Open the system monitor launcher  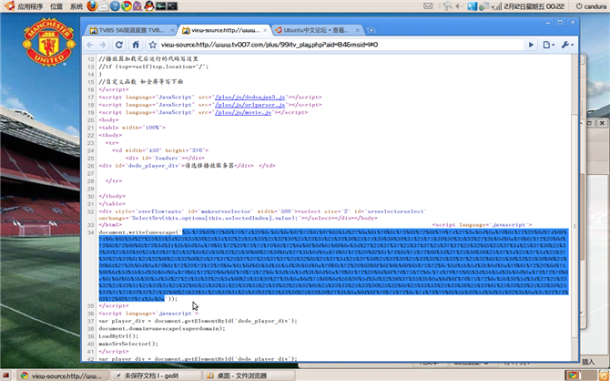160,5
